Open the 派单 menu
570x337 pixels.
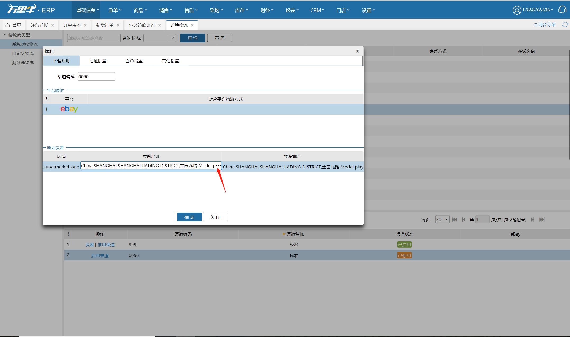coord(115,10)
